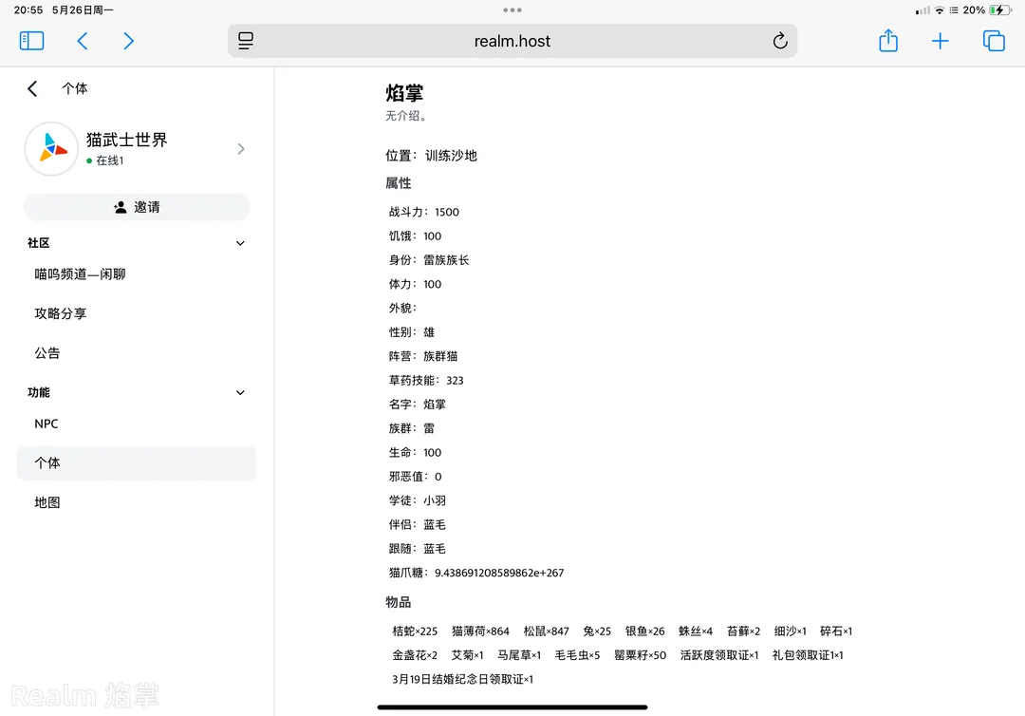The image size is (1025, 716).
Task: Click 桔蛇×225 item
Action: click(x=415, y=631)
